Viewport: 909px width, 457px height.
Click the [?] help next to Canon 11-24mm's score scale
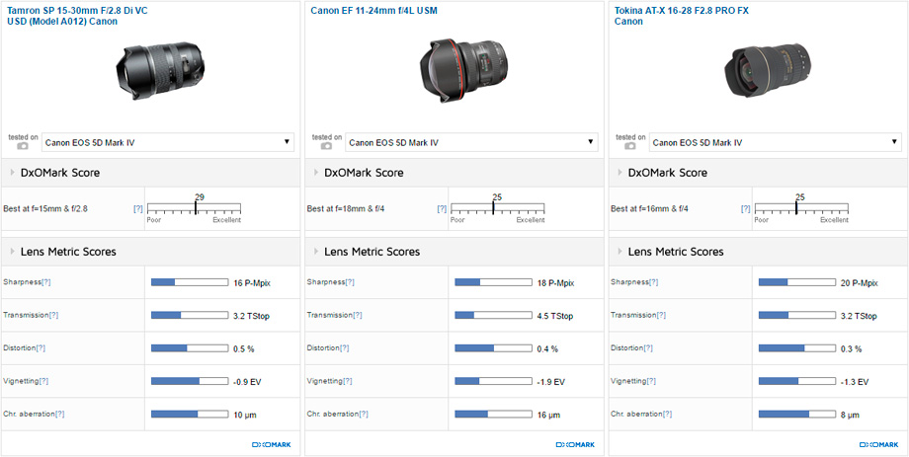click(x=442, y=208)
